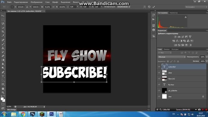Commit the transform with the checkmark

point(154,7)
